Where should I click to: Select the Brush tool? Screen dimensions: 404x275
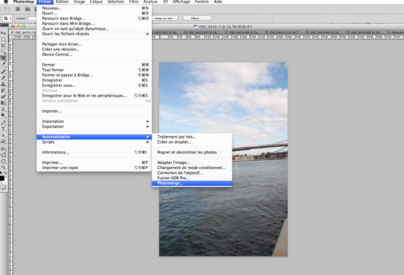3,78
